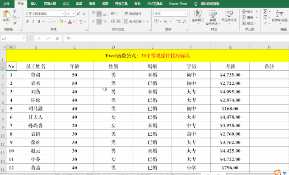Apply comma style format
This screenshot has width=289, height=175.
click(171, 22)
